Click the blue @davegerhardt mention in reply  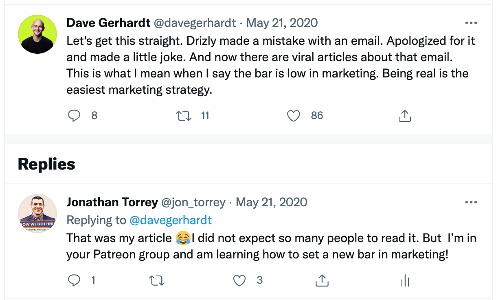pyautogui.click(x=171, y=220)
